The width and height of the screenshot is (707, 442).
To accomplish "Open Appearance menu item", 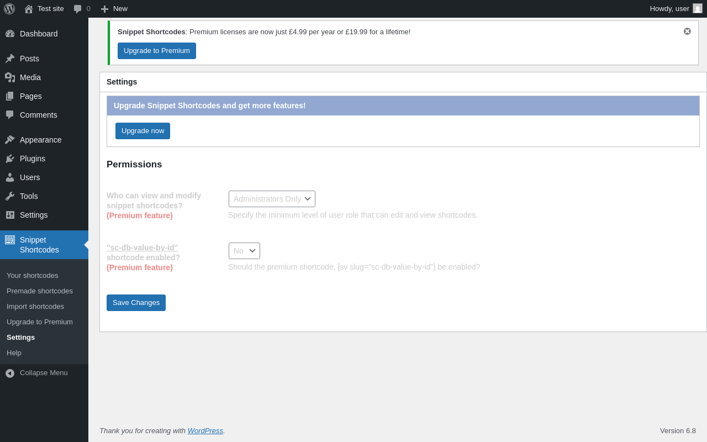I will click(x=41, y=140).
